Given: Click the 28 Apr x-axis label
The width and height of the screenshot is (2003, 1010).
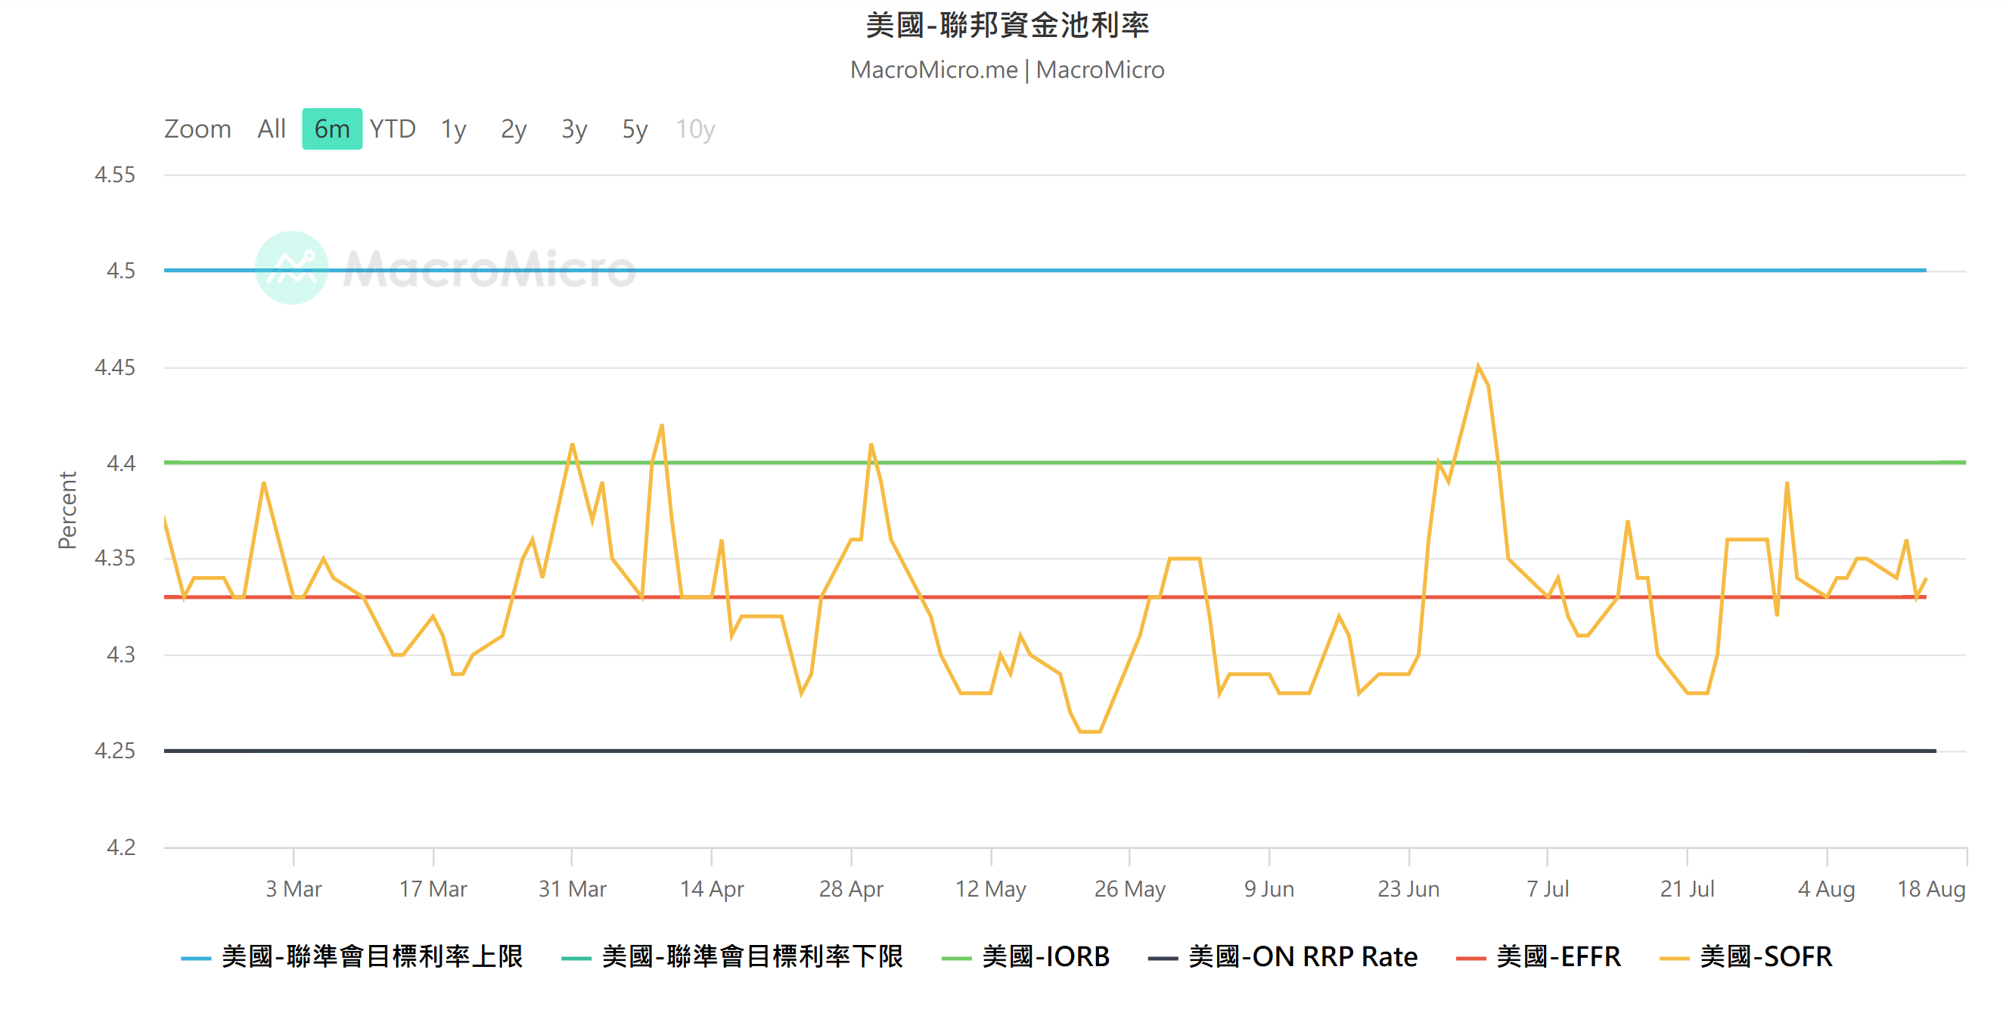Looking at the screenshot, I should click(852, 889).
